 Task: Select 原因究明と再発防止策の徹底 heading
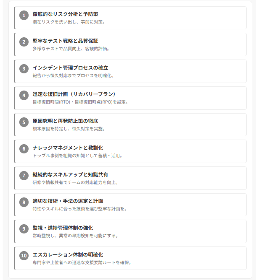click(x=65, y=121)
